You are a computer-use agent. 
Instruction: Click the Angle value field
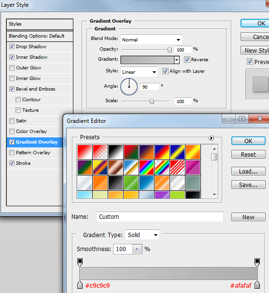point(150,87)
